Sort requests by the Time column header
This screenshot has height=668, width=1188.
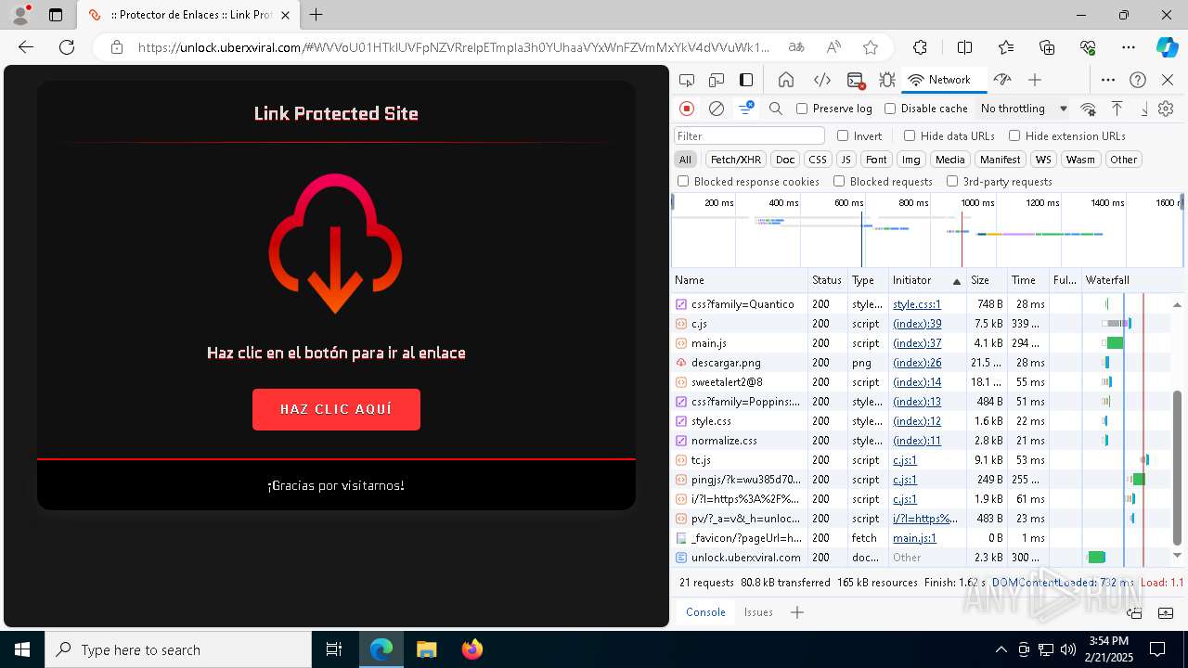(x=1028, y=280)
